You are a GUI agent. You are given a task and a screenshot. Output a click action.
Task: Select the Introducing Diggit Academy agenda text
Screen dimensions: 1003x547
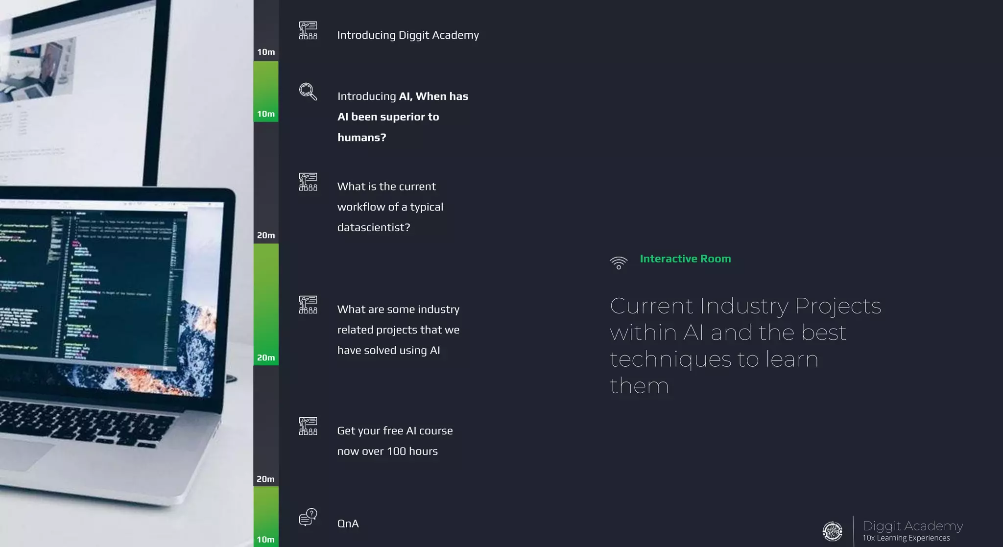407,35
